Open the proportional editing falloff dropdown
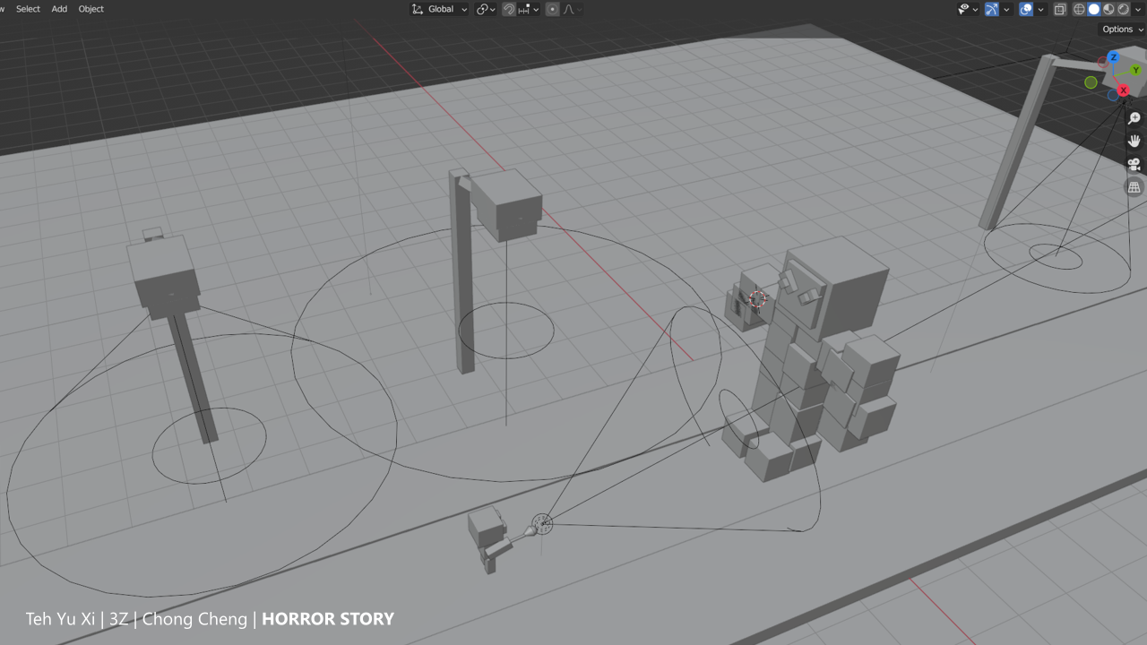 click(x=573, y=9)
